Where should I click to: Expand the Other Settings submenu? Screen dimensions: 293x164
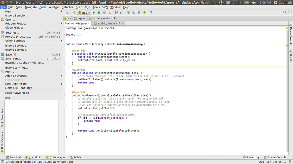point(31,41)
